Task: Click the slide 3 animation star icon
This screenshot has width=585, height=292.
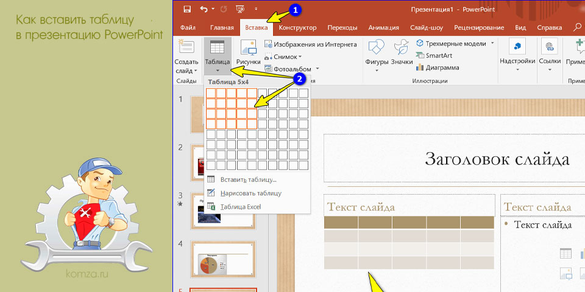Action: tap(180, 203)
